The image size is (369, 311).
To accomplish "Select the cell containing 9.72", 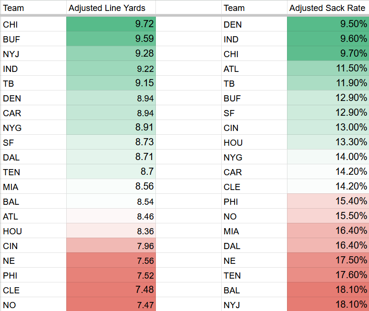I will 111,24.
